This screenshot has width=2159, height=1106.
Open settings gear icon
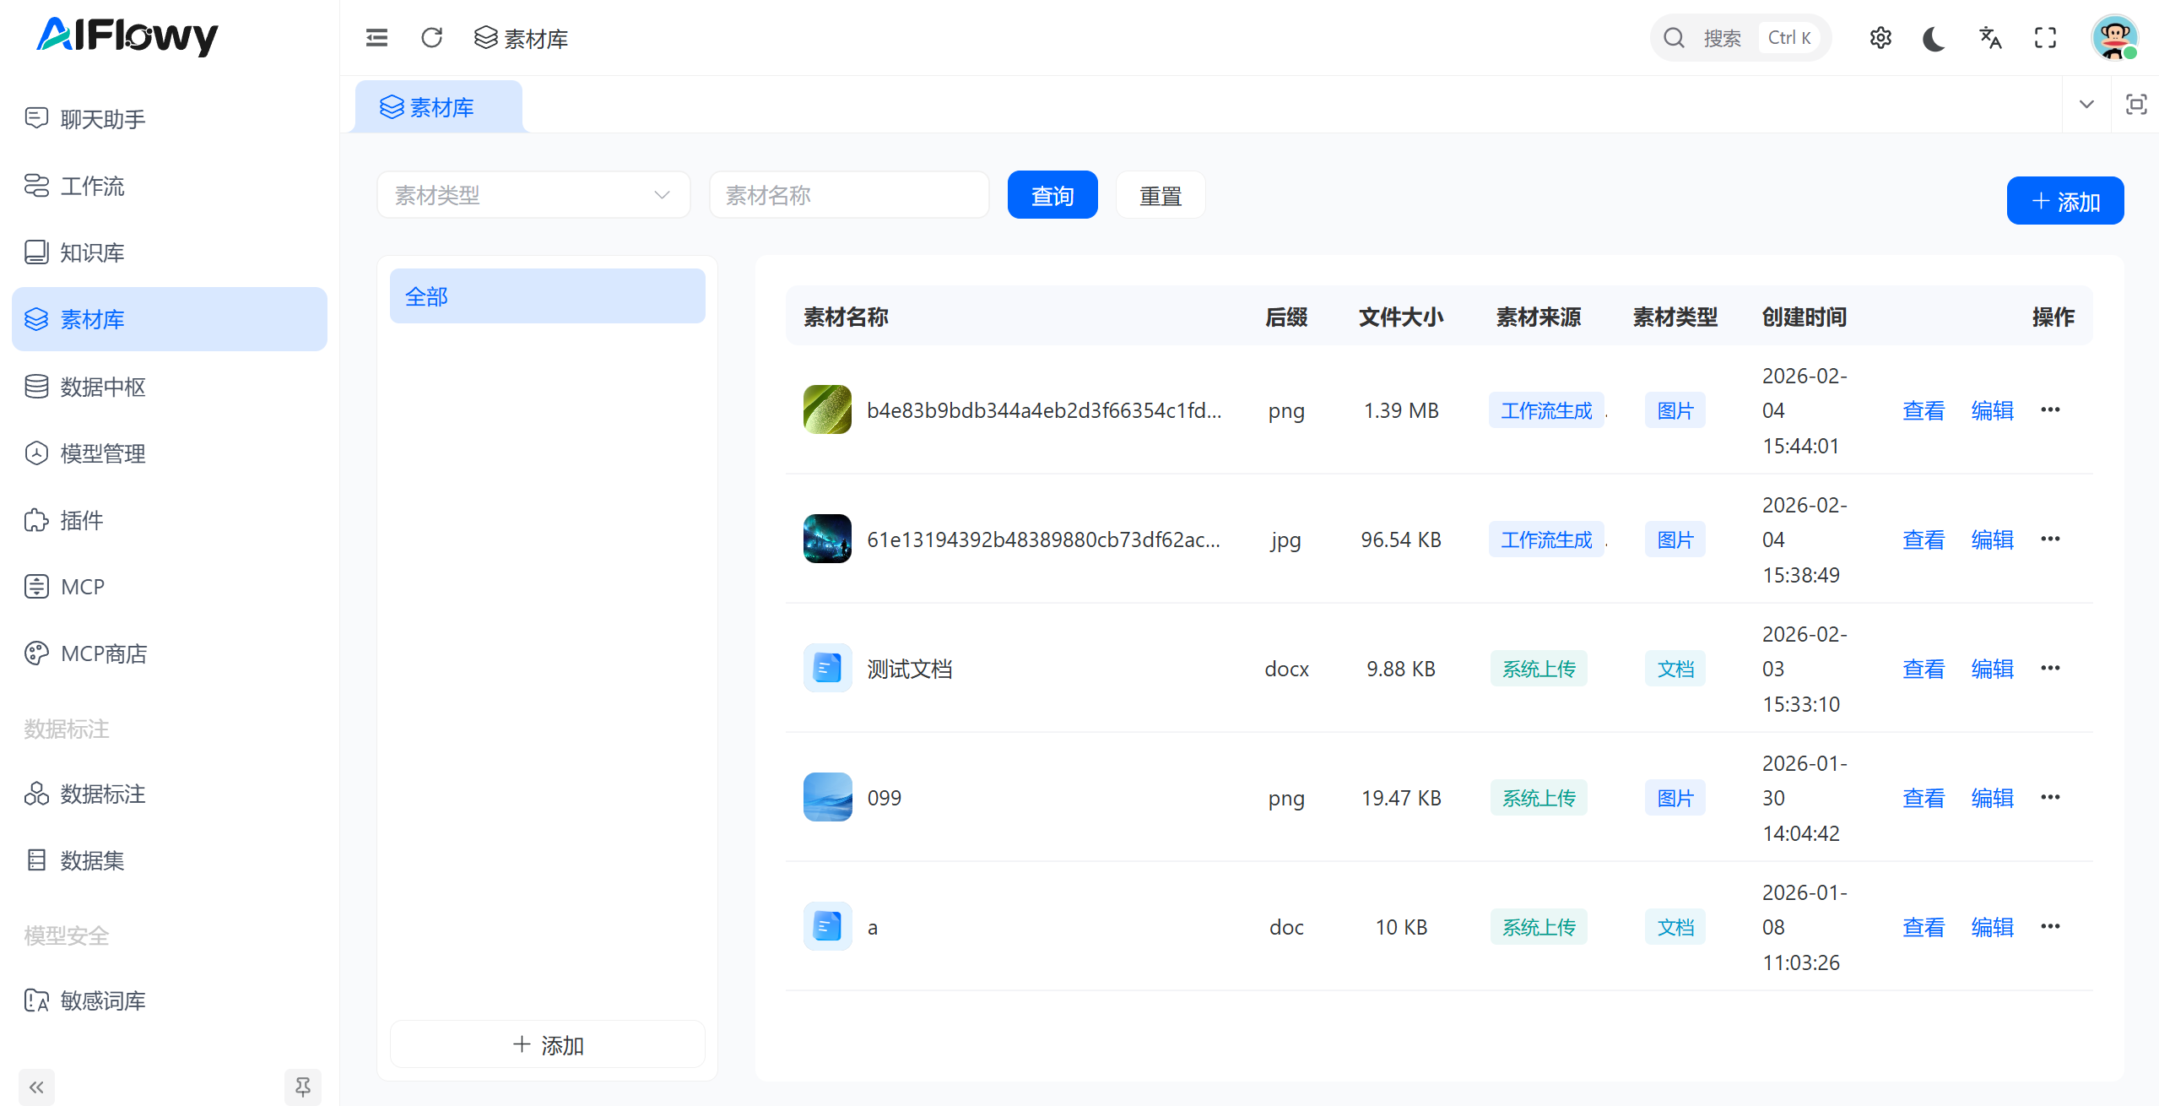[x=1880, y=38]
